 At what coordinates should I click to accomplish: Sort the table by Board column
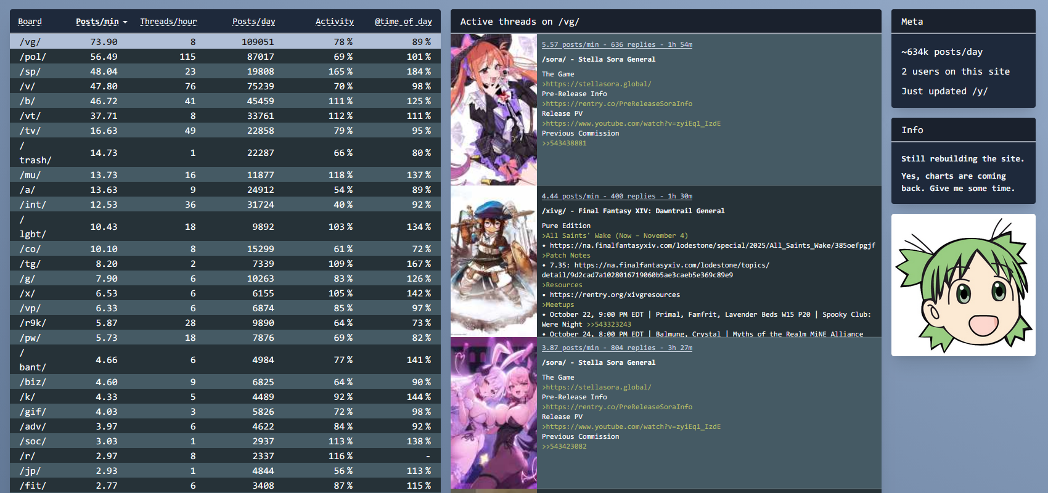[30, 22]
